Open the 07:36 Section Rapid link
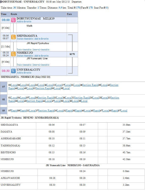 (90, 85)
